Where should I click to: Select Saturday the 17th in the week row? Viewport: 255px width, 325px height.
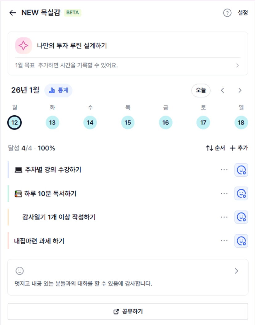point(203,122)
